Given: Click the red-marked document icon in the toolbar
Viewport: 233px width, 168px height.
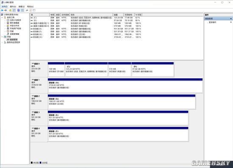Looking at the screenshot, I should [31, 10].
